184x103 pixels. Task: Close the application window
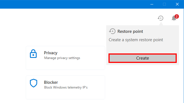(x=177, y=4)
